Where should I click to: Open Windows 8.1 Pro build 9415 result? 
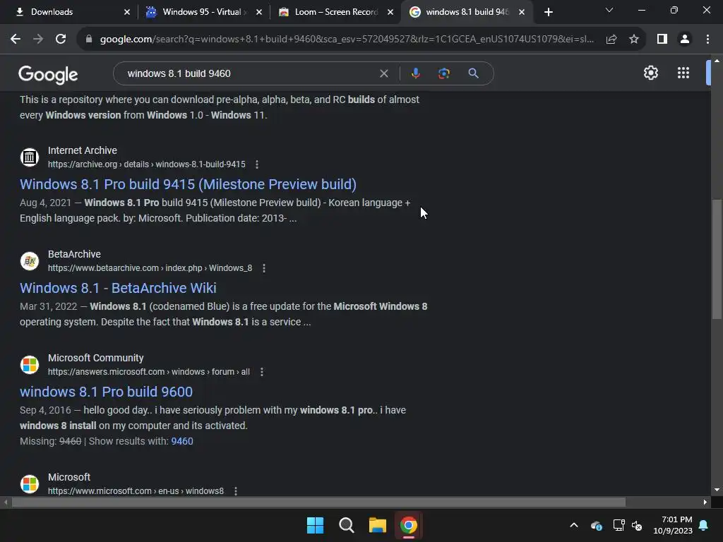pos(188,184)
